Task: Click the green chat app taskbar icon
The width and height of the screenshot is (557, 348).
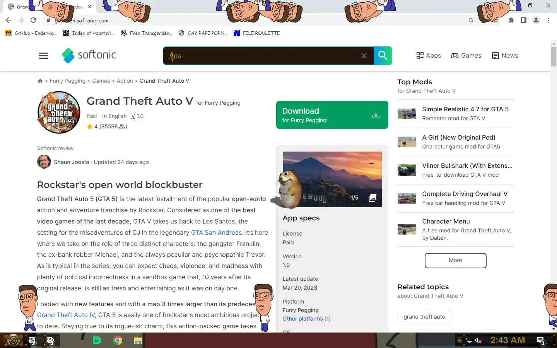Action: [97, 340]
